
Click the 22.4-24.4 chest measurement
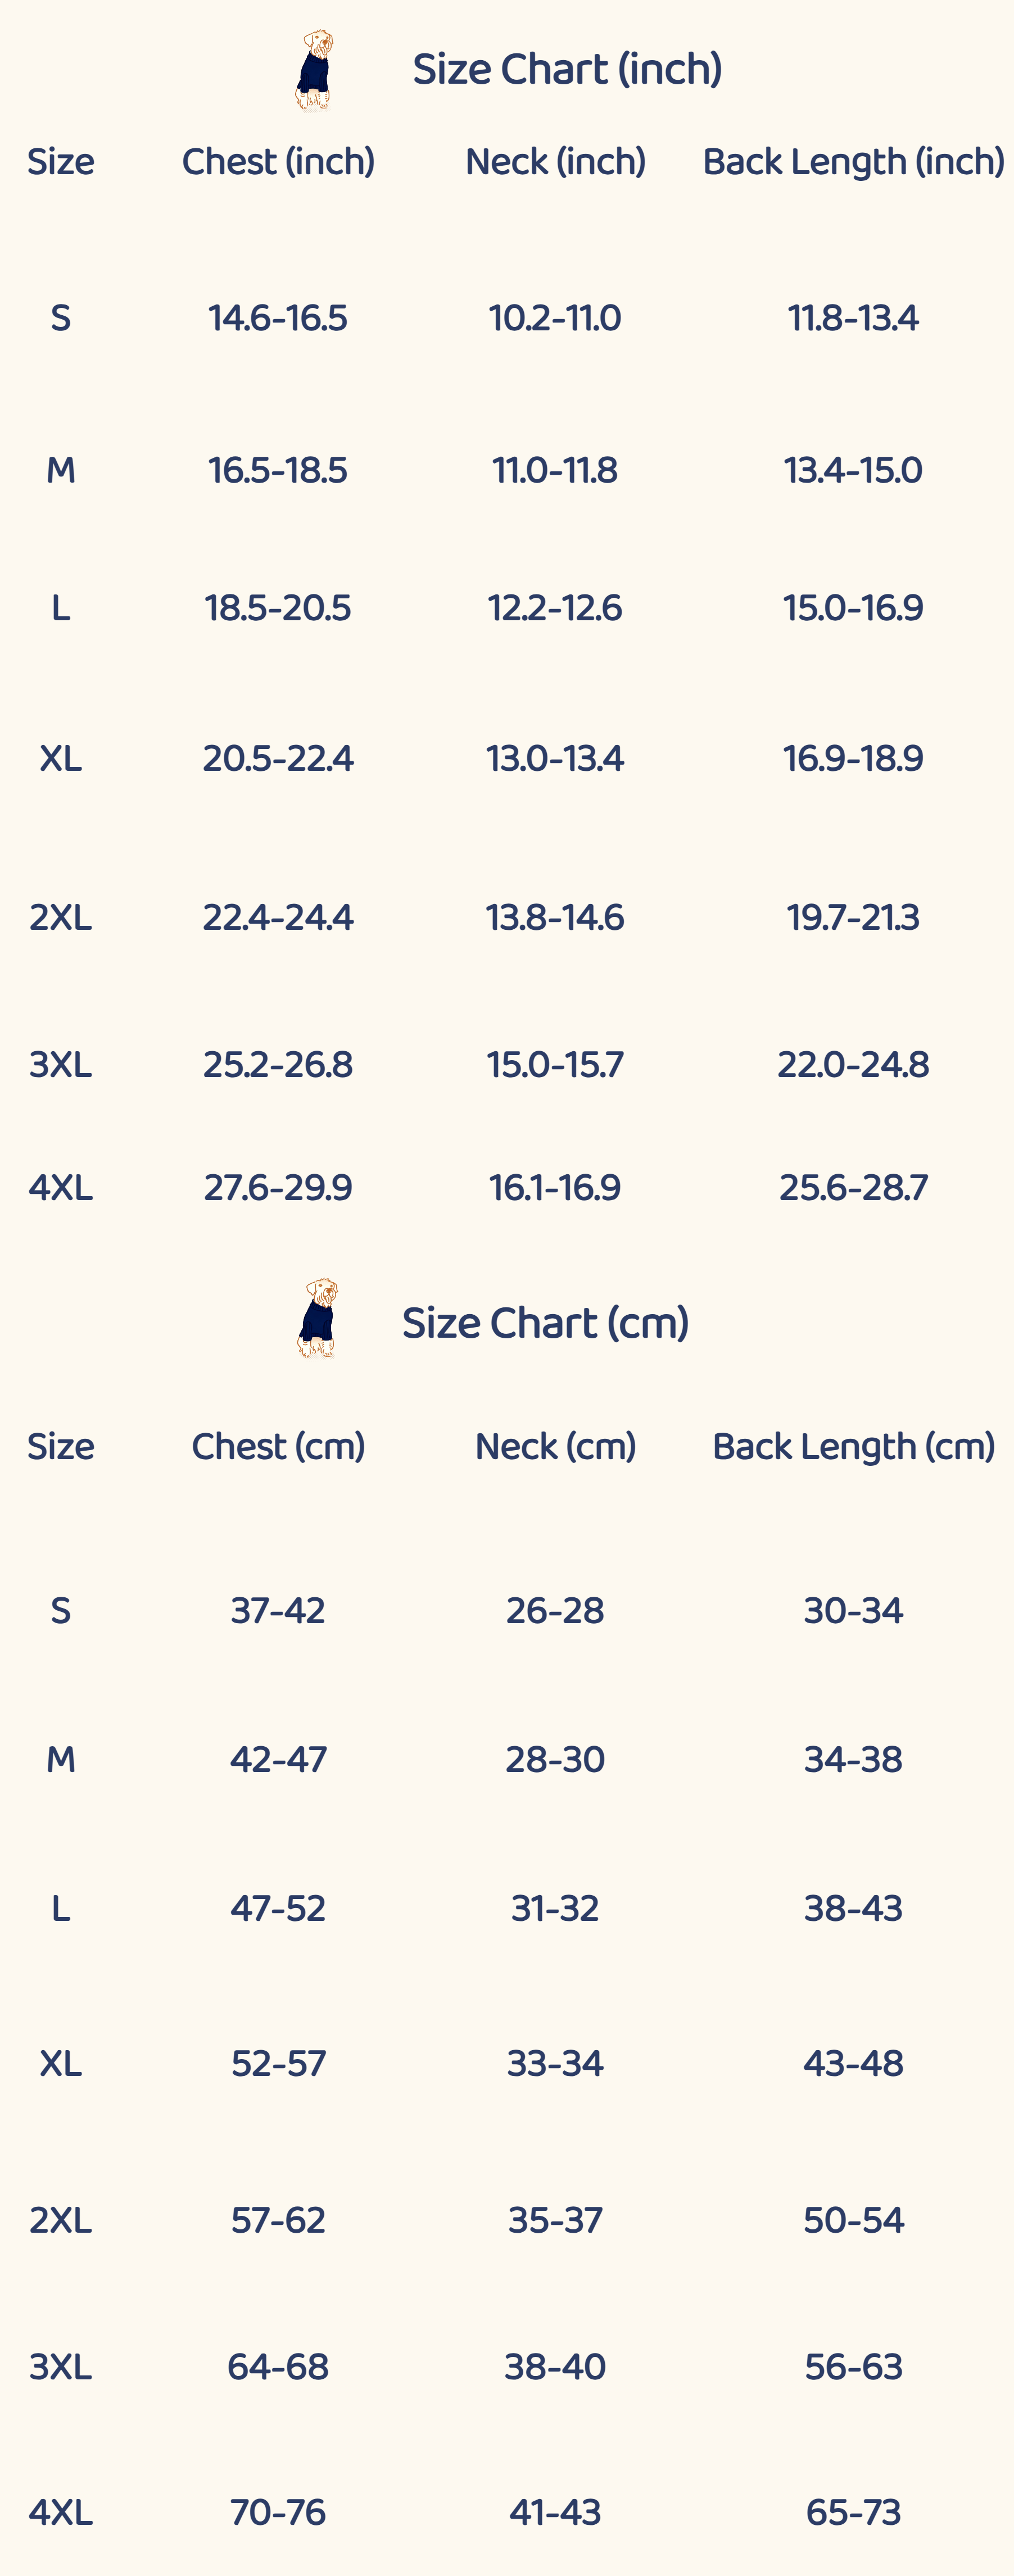pos(278,917)
